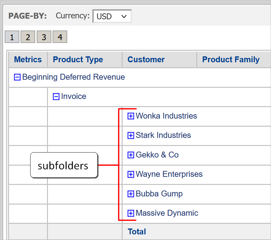Expand Bubba Gump row
Screen dimensions: 271x240
pyautogui.click(x=131, y=194)
